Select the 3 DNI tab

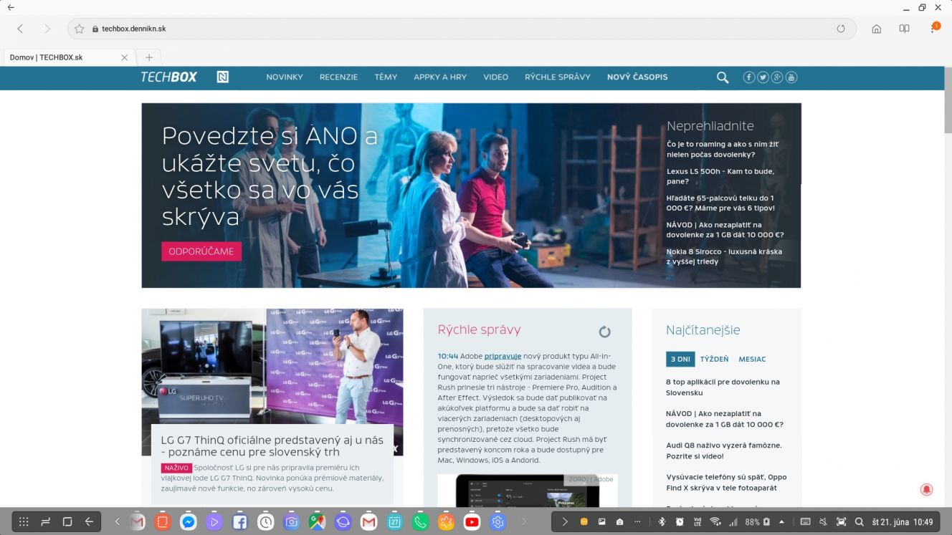[x=680, y=360]
